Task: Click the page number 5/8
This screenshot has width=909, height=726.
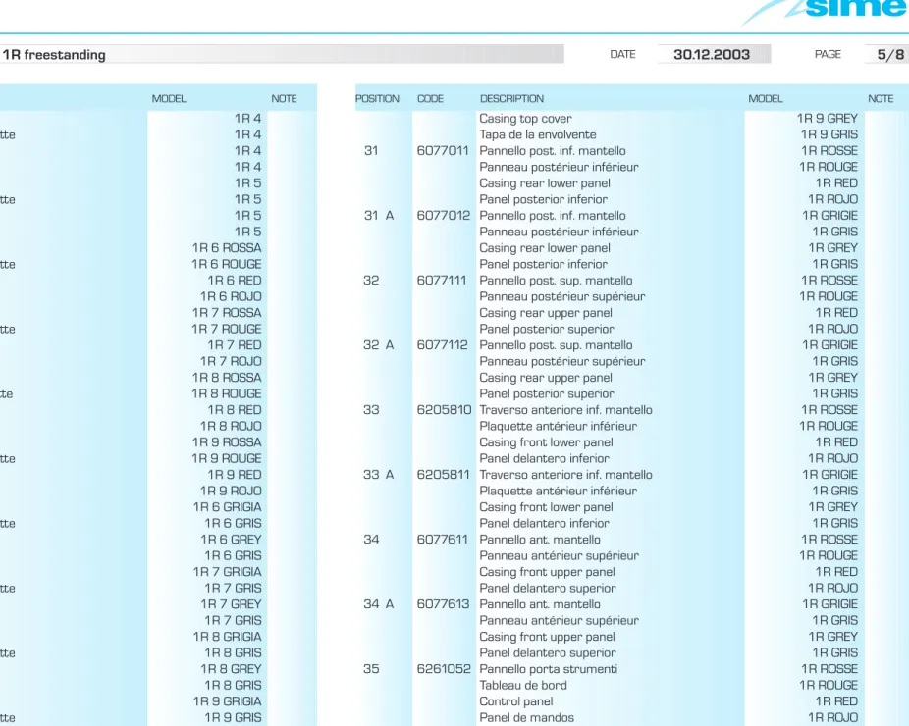Action: coord(890,55)
